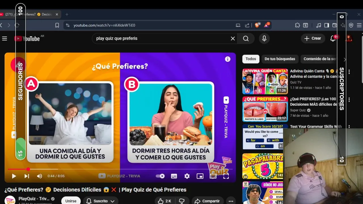Open the Quiz TV channel link
363x204 pixels.
tap(296, 82)
